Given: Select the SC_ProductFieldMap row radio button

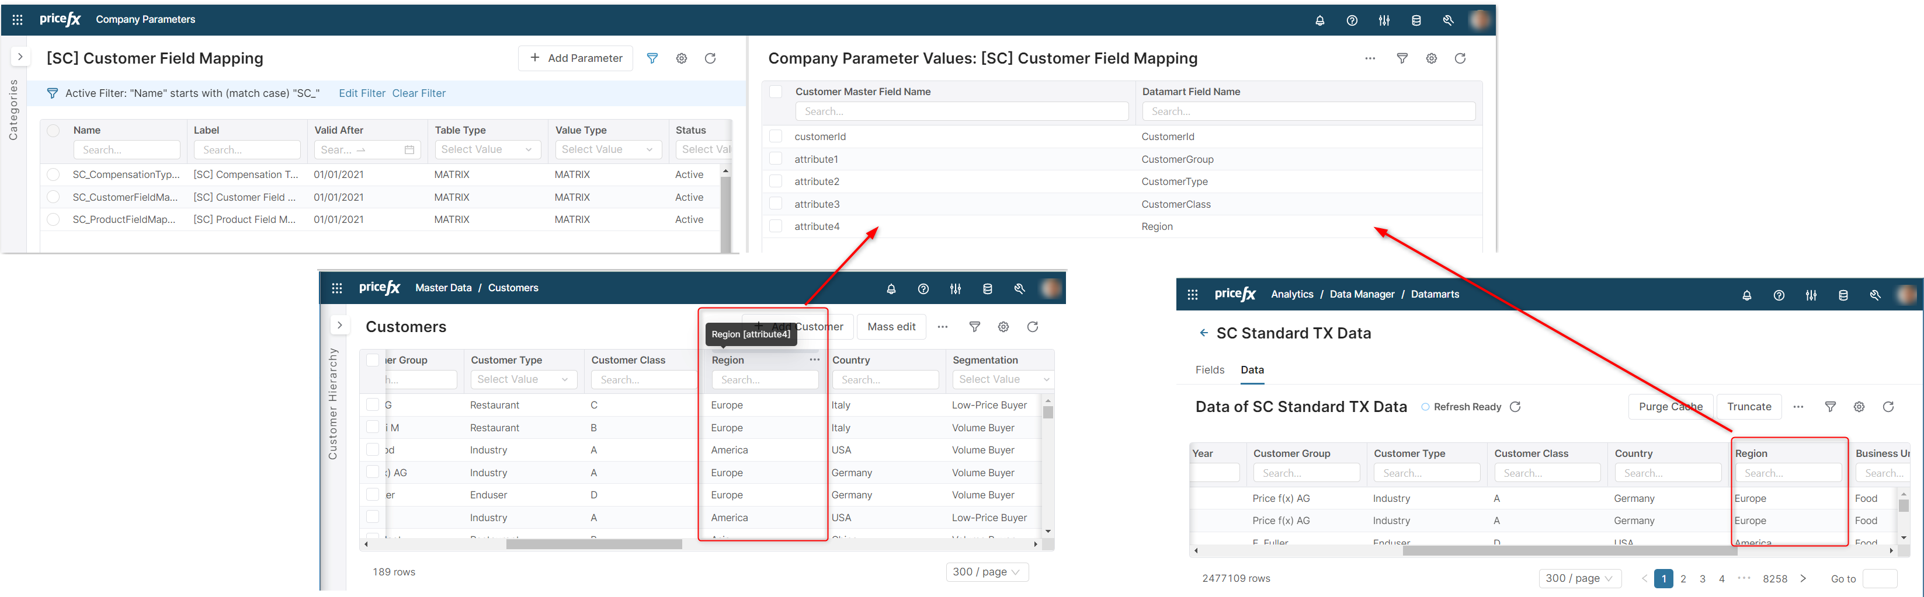Looking at the screenshot, I should pyautogui.click(x=53, y=219).
